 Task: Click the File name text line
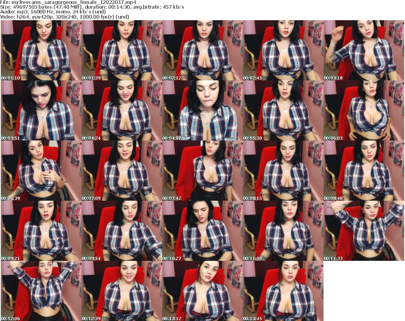[68, 2]
